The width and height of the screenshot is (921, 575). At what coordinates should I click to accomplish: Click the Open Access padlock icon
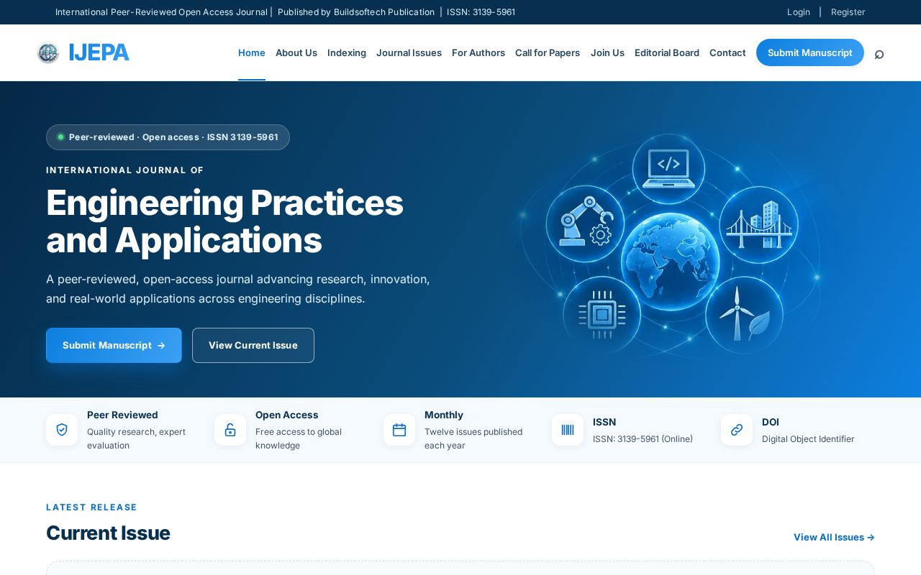230,430
